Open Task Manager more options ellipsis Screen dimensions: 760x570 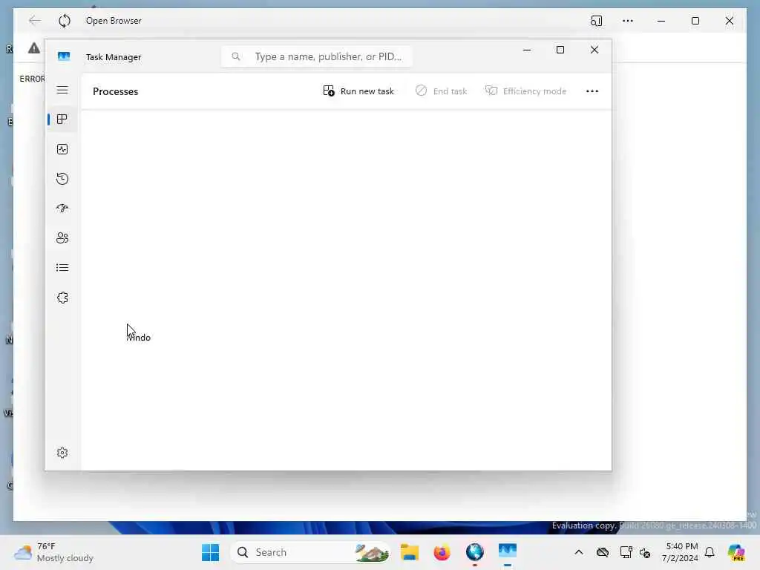(x=592, y=91)
